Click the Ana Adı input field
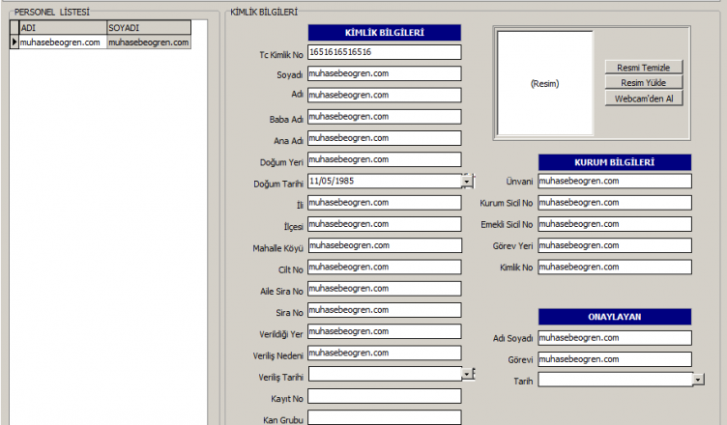 coord(385,138)
